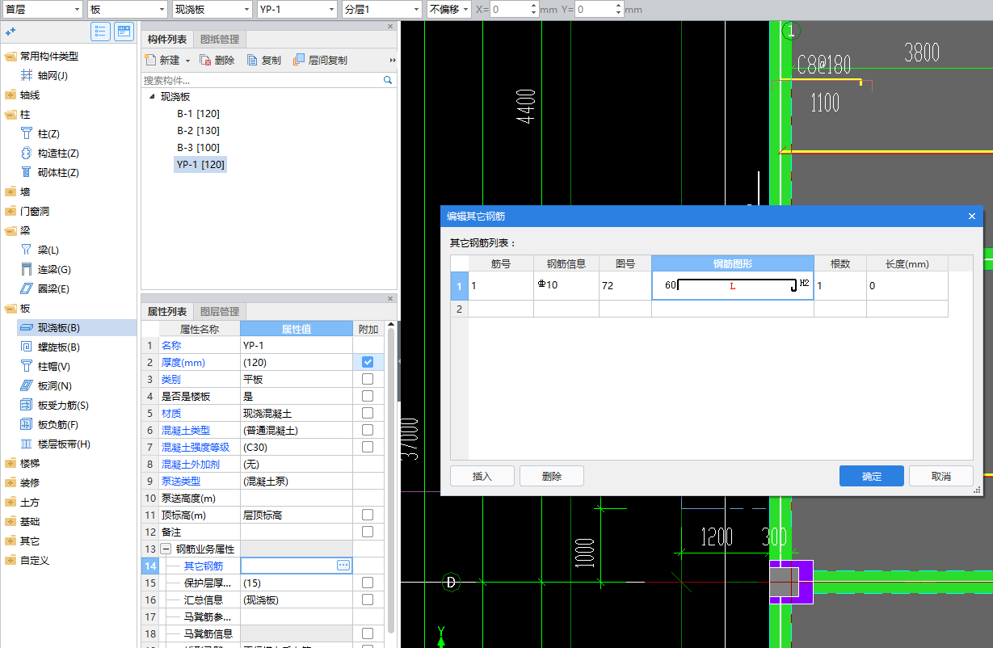Check 备注 attach checkbox
This screenshot has width=993, height=648.
pos(368,532)
